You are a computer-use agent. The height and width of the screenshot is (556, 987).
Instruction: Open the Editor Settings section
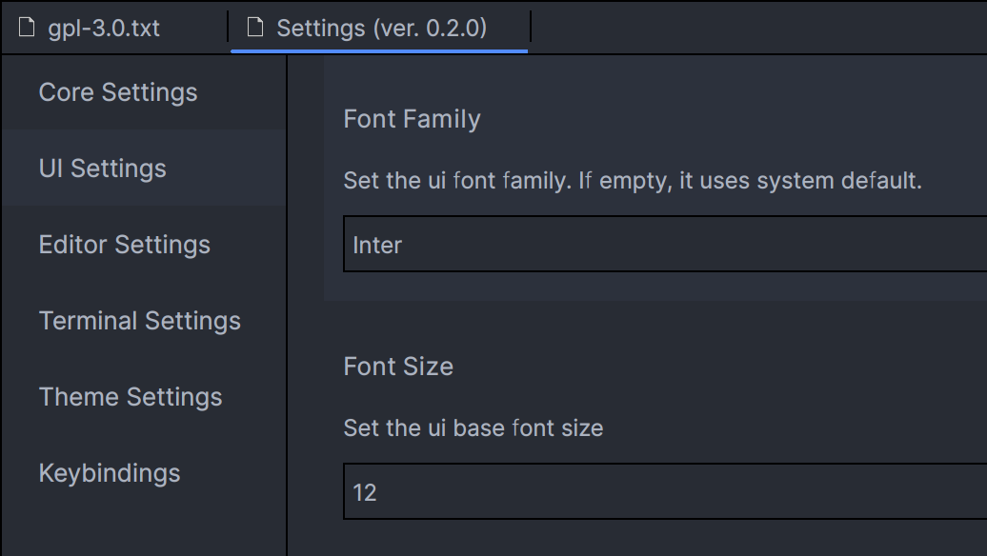click(x=124, y=245)
